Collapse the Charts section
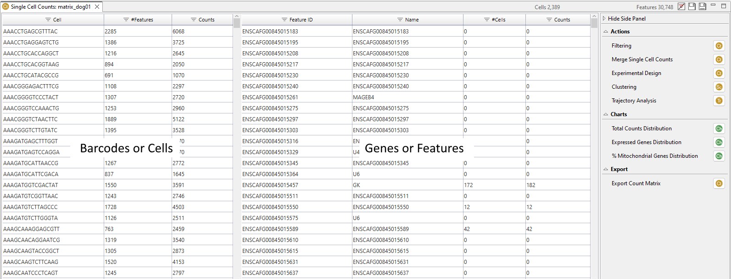The width and height of the screenshot is (731, 279). (x=606, y=114)
